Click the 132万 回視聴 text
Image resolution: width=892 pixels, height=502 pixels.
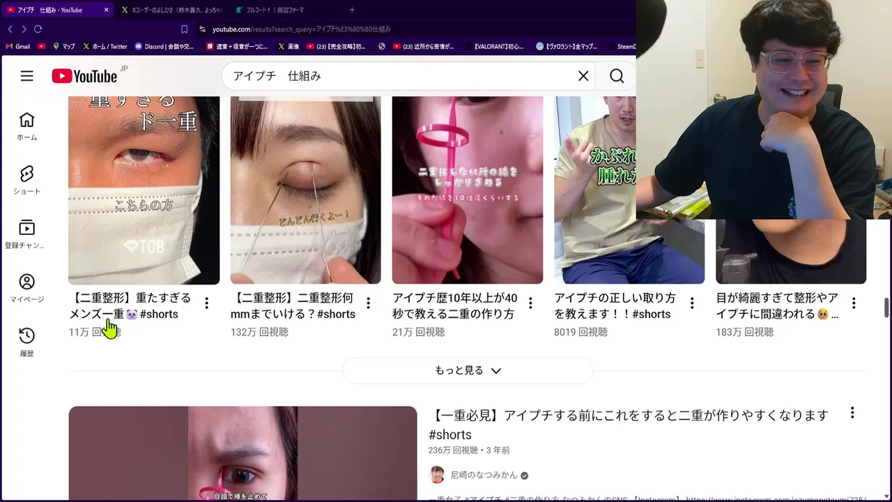tap(259, 332)
